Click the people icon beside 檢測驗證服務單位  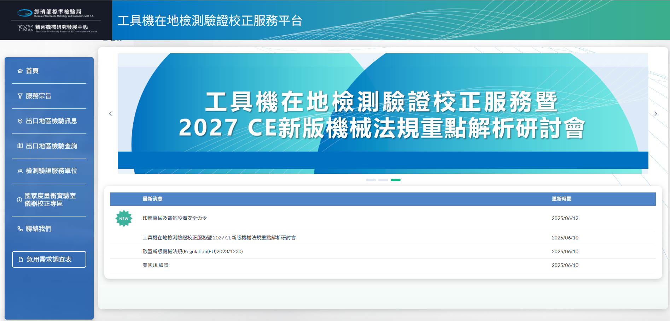[20, 171]
